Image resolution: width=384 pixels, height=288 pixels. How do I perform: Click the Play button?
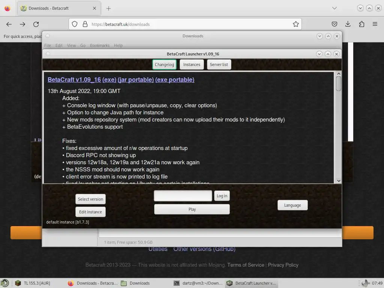tap(192, 209)
